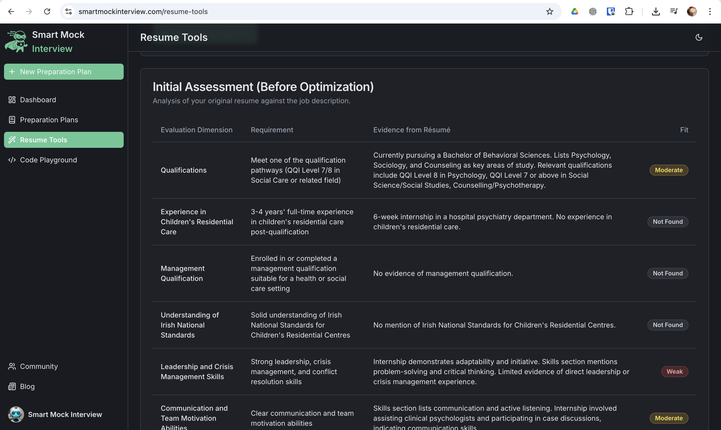Select Resume Tools in the sidebar
Viewport: 721px width, 430px height.
64,140
